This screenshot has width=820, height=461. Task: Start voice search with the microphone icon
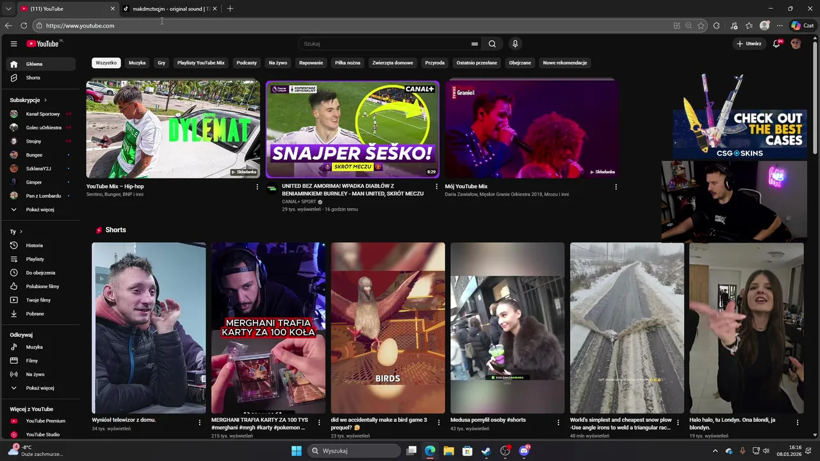(x=515, y=44)
